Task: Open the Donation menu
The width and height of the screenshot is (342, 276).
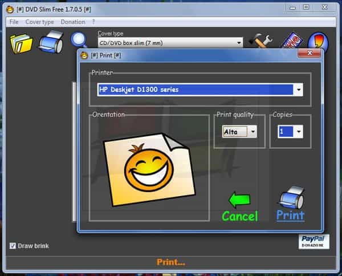Action: coord(73,22)
